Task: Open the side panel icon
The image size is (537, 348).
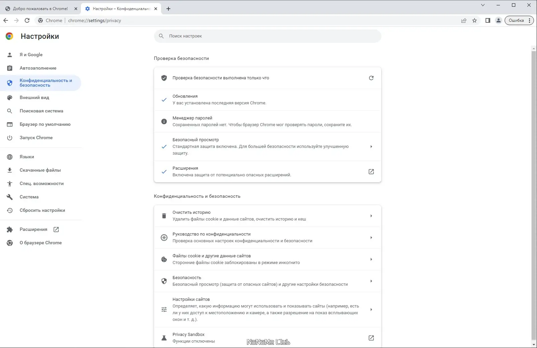Action: point(488,20)
